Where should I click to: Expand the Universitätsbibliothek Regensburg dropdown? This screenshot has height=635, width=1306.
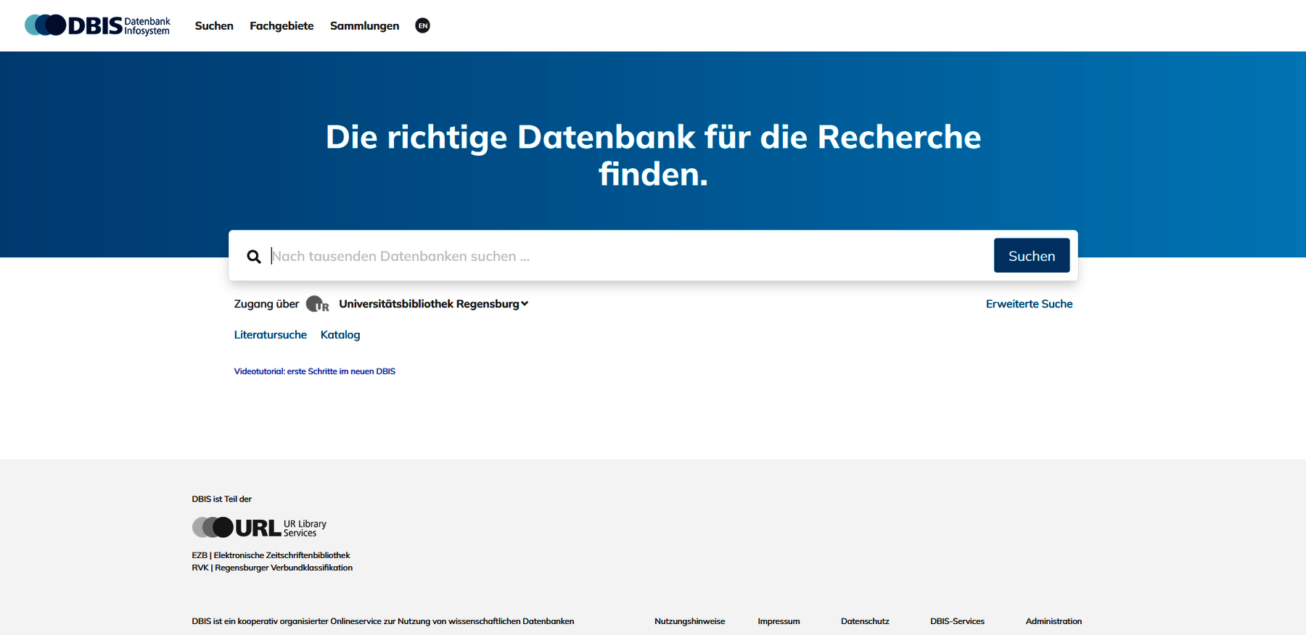pyautogui.click(x=433, y=304)
